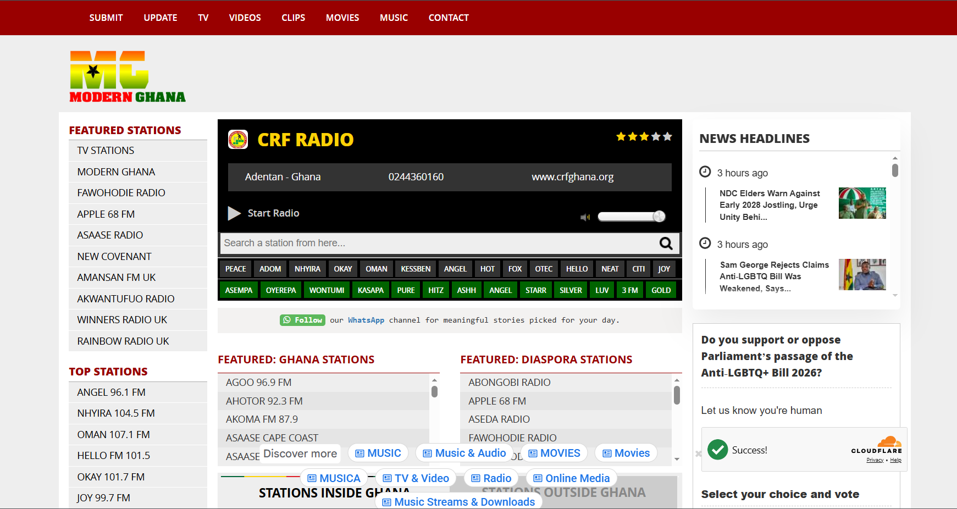Screen dimensions: 957x509
Task: Click the Modern Ghana logo
Action: pos(128,76)
